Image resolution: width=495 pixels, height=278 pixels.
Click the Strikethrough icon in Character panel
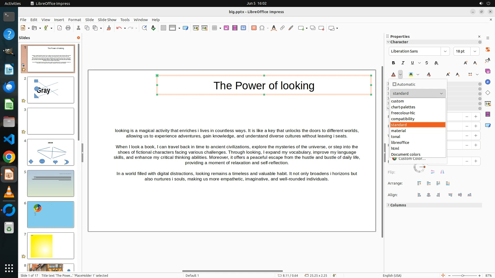427,63
